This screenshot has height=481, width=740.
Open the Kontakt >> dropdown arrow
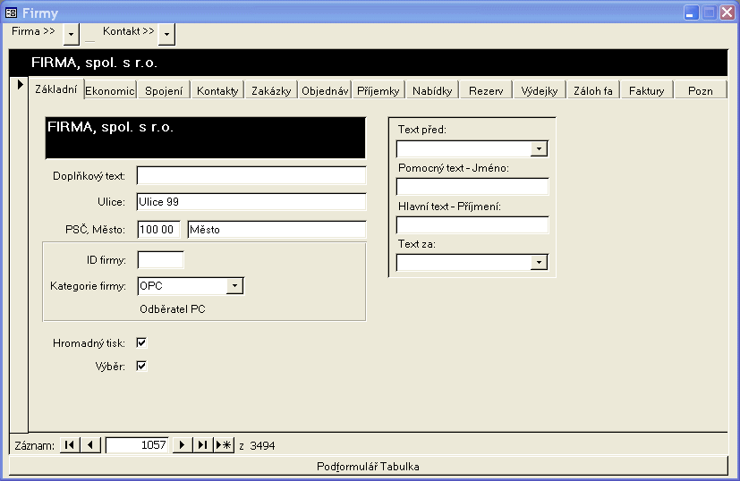tap(166, 33)
